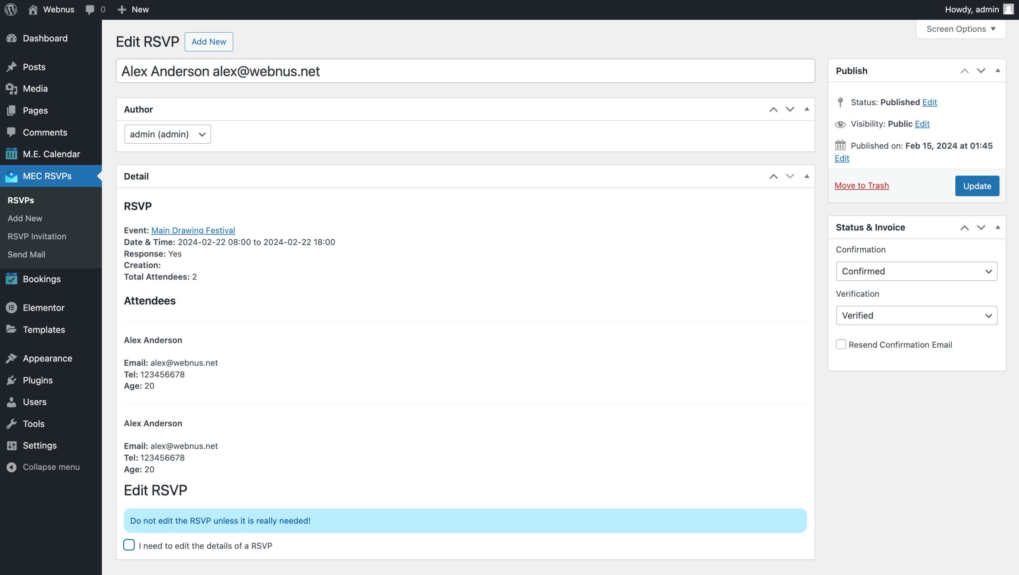
Task: Open Send Mail submenu item
Action: tap(26, 254)
